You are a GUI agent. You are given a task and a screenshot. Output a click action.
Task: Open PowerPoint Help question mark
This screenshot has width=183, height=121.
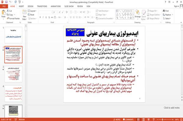[165, 2]
